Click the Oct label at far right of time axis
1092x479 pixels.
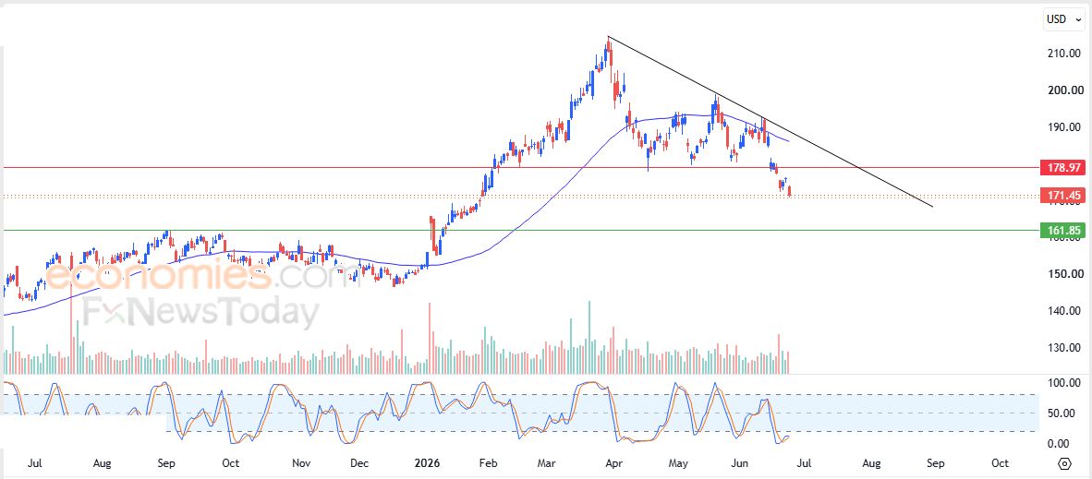[x=1000, y=463]
